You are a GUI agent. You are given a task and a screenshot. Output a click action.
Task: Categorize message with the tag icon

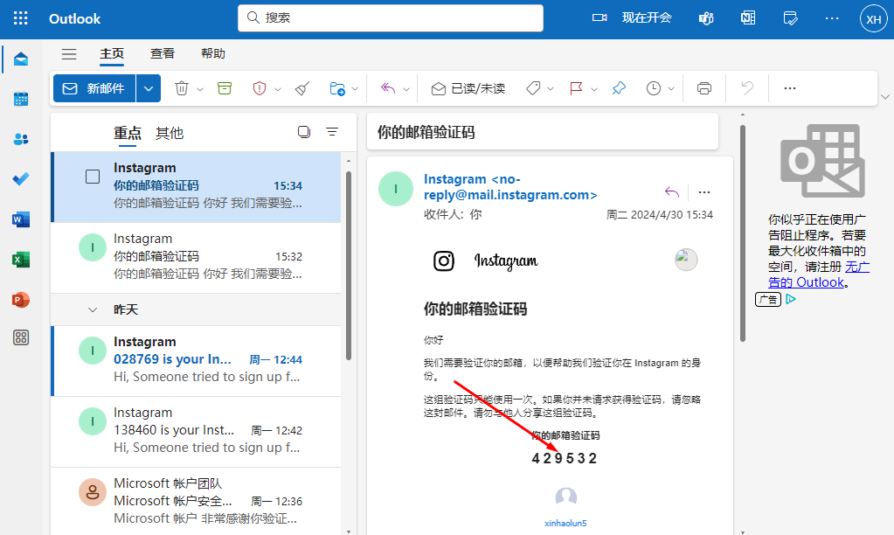tap(533, 88)
